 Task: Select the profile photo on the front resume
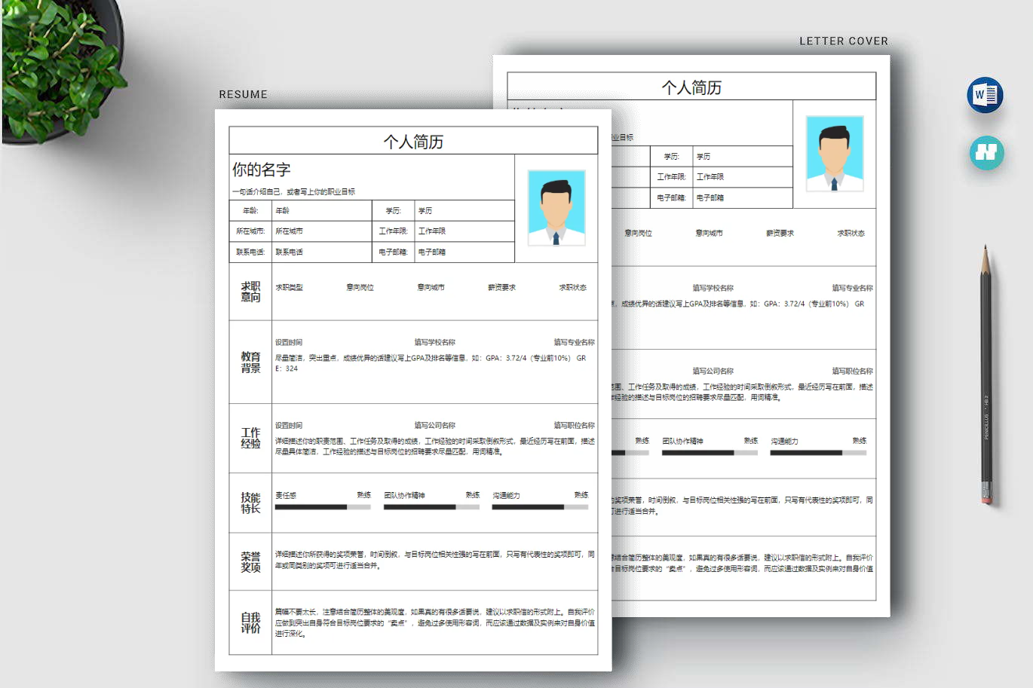point(556,208)
